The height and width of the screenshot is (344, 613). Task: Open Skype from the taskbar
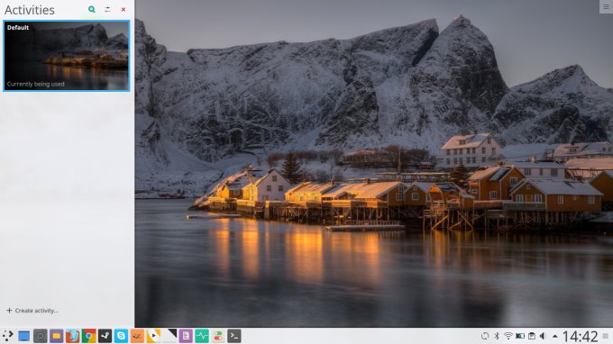[x=121, y=336]
